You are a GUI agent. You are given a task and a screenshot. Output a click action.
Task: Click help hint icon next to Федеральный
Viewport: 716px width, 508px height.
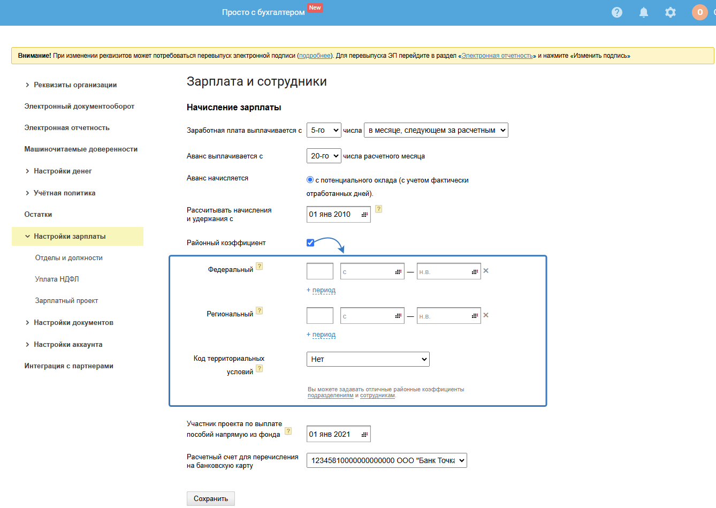[260, 266]
